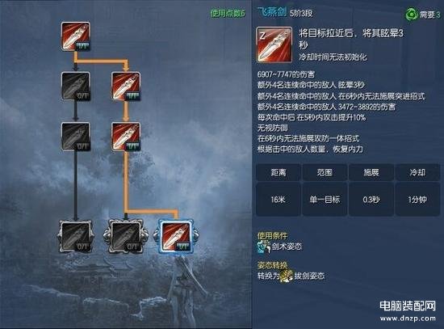Click the 拔剑姿态 stance icon under 姿态转换

287,276
